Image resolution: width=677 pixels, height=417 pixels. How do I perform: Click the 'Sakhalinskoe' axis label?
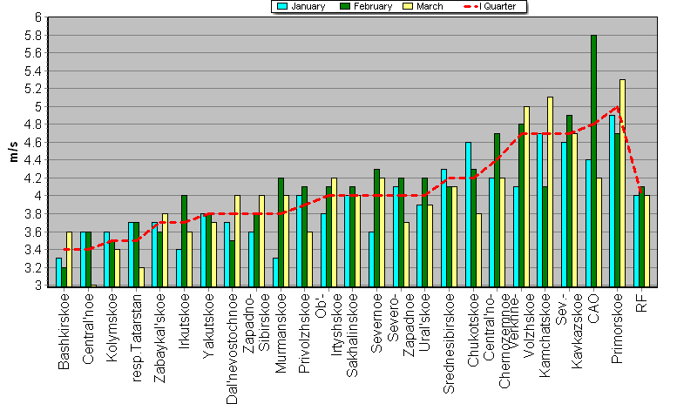coord(352,335)
